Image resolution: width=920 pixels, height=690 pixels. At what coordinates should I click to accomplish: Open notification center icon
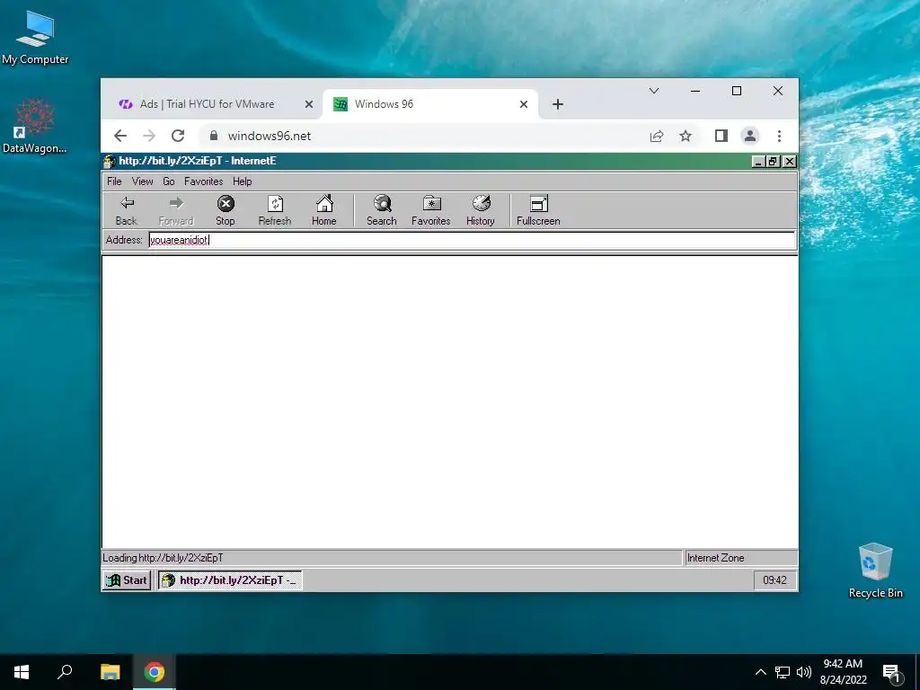(891, 673)
